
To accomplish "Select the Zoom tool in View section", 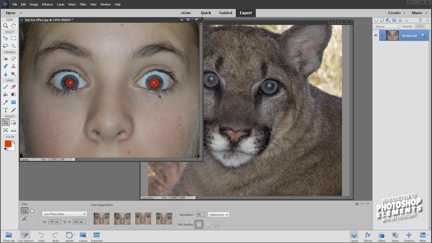I will 5,26.
